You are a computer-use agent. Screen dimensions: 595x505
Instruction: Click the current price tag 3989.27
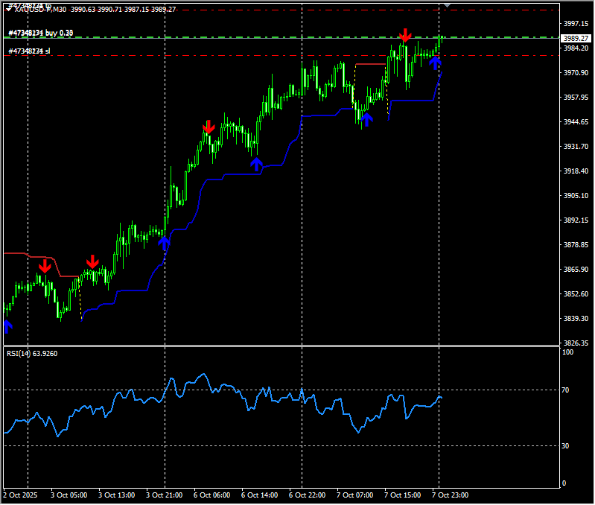pos(576,37)
